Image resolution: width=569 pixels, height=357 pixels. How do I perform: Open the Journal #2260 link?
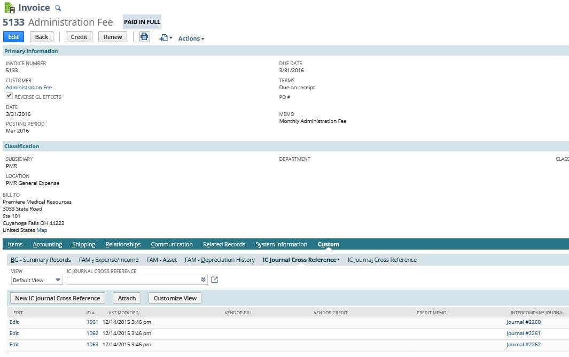click(x=523, y=322)
